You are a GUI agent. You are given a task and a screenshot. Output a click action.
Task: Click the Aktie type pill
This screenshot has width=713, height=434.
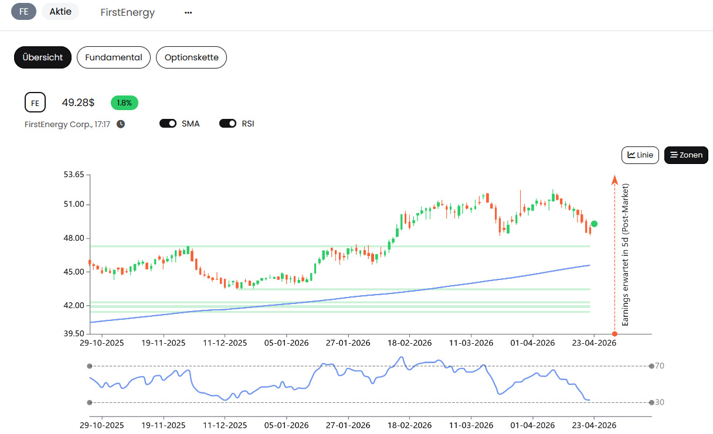(60, 12)
